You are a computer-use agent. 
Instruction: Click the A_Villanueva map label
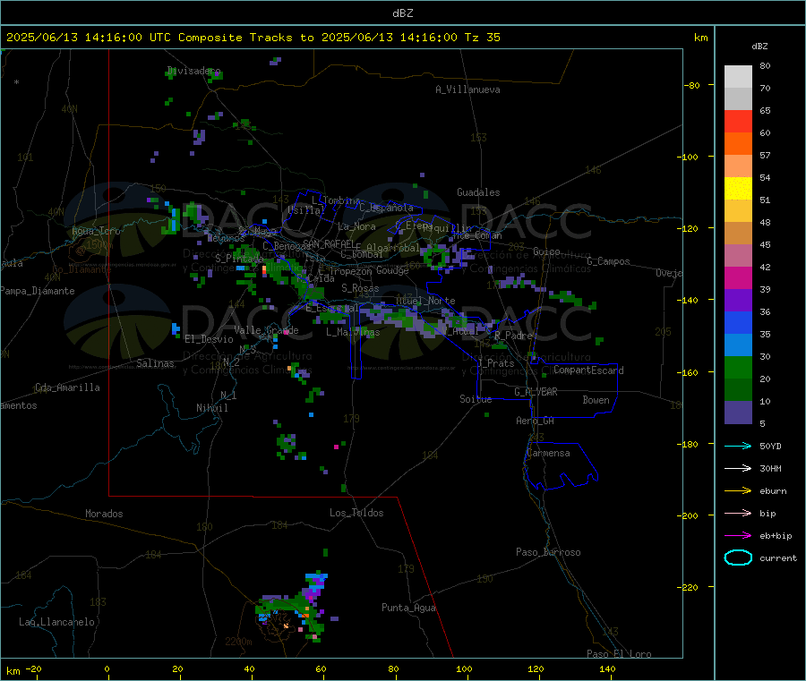(x=467, y=89)
